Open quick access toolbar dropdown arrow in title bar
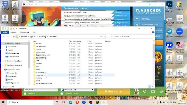 tap(16, 29)
